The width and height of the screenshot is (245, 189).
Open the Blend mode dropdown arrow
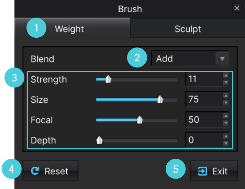click(x=222, y=59)
